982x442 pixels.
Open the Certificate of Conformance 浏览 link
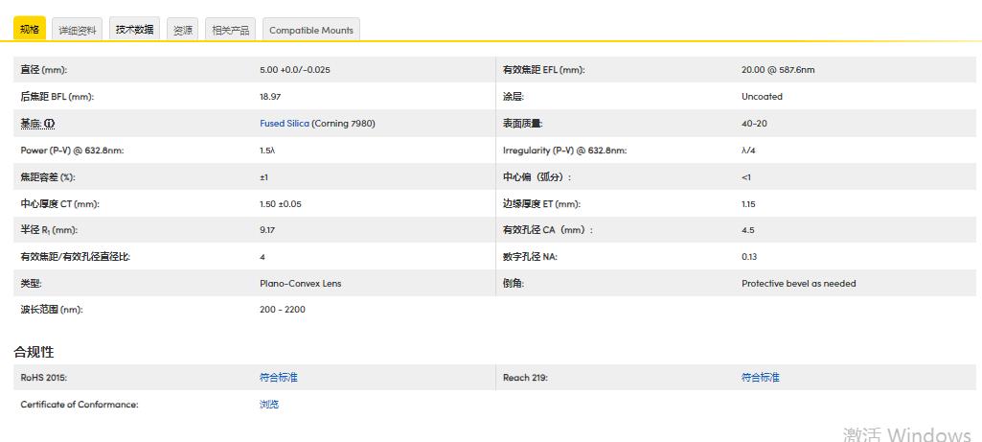[269, 405]
